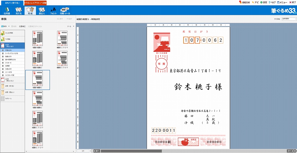Click sender address 神奈川県横浜市西区高島

click(x=200, y=111)
